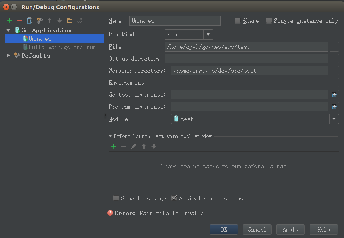
Task: Open the edit defaults wrench icon
Action: [40, 20]
